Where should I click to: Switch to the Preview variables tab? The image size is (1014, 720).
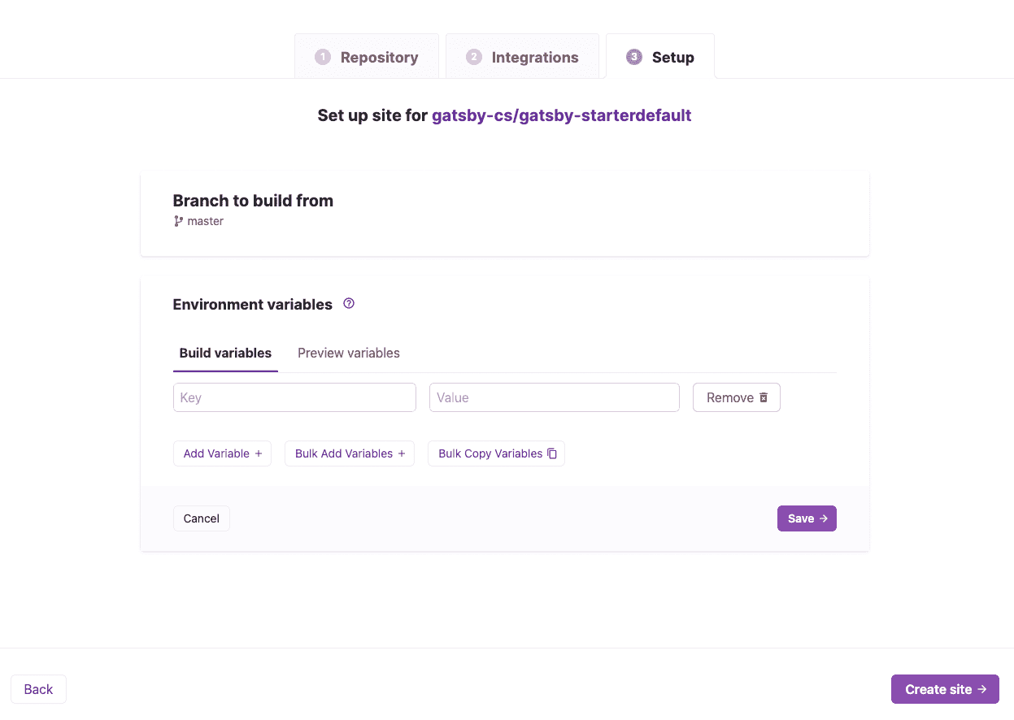tap(349, 353)
